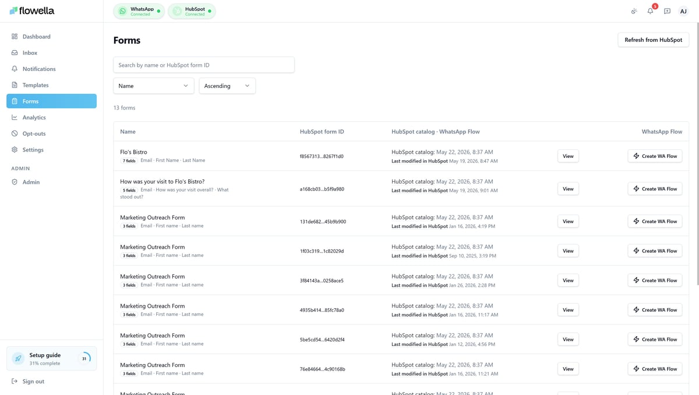Click the Admin shield icon

(15, 182)
